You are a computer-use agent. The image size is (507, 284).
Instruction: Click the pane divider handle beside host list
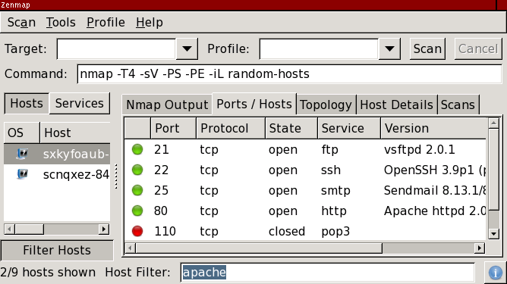[116, 176]
